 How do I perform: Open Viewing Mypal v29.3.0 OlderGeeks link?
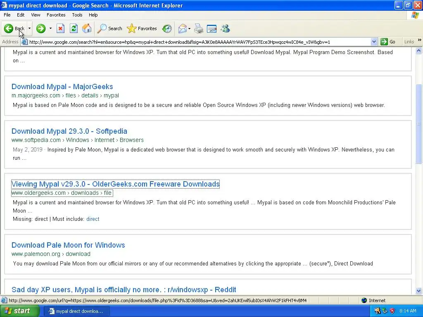point(116,184)
